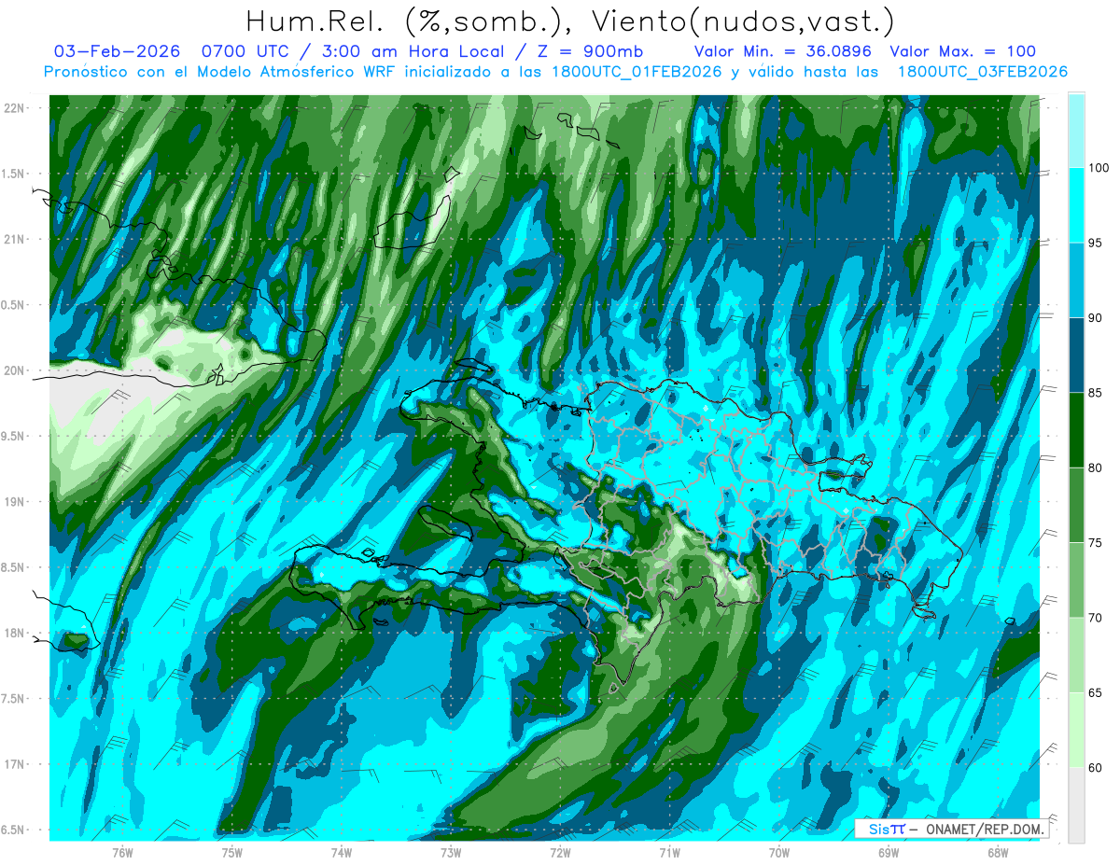Click the colorbar label "65"
This screenshot has width=1120, height=865.
1095,692
